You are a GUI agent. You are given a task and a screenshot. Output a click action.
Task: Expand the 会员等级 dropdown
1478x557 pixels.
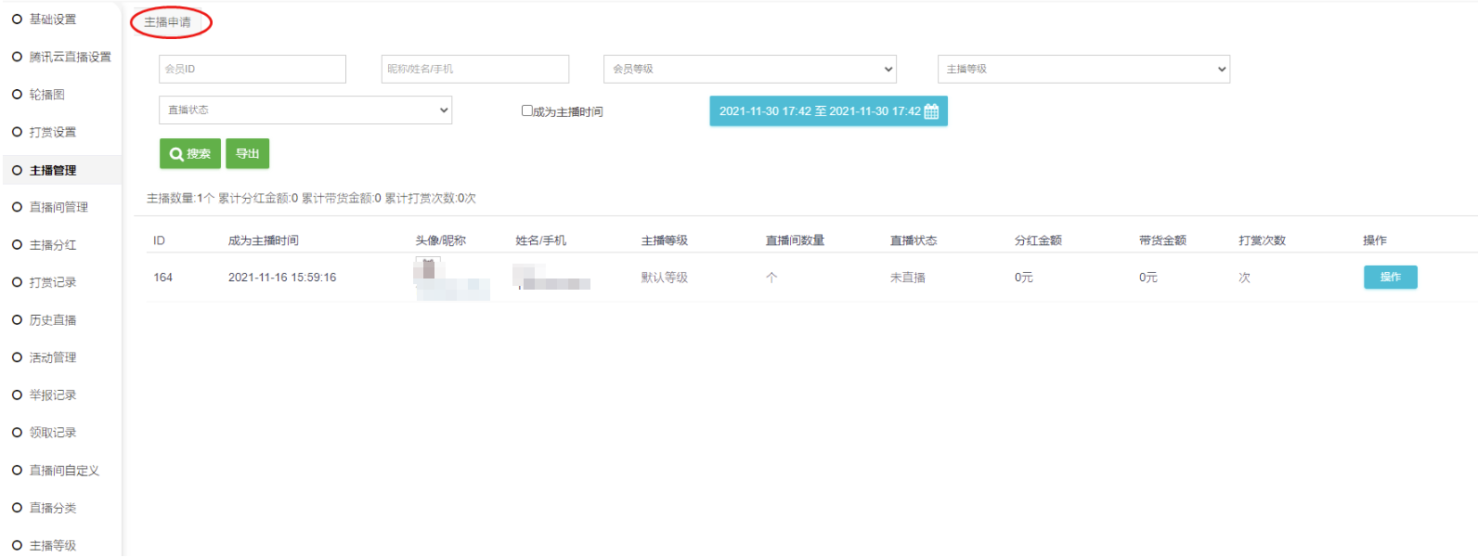pos(750,69)
